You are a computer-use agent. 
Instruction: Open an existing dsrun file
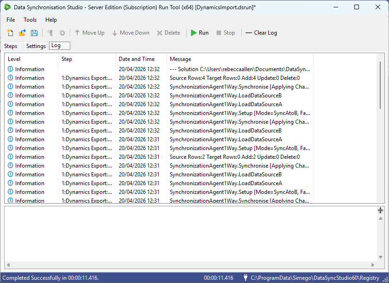tap(22, 32)
